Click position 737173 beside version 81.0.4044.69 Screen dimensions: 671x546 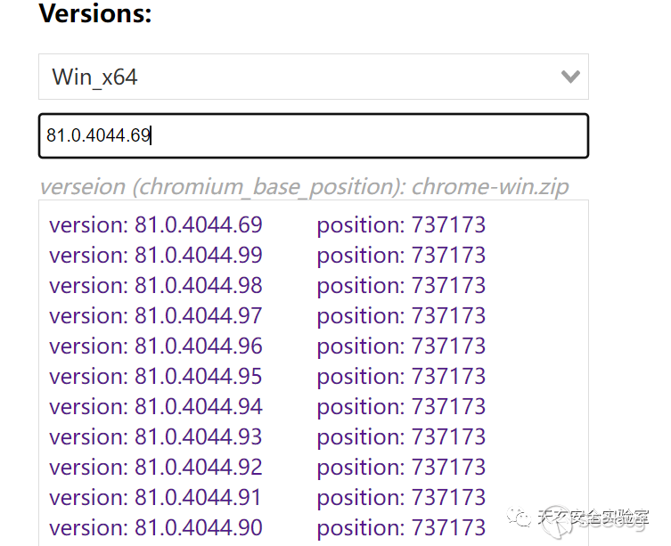point(401,225)
